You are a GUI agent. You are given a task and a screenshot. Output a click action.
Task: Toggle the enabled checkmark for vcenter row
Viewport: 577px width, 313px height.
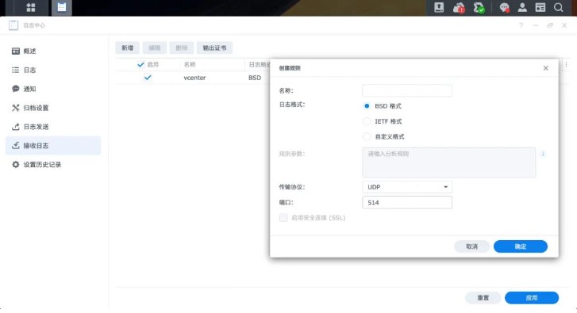click(x=148, y=78)
